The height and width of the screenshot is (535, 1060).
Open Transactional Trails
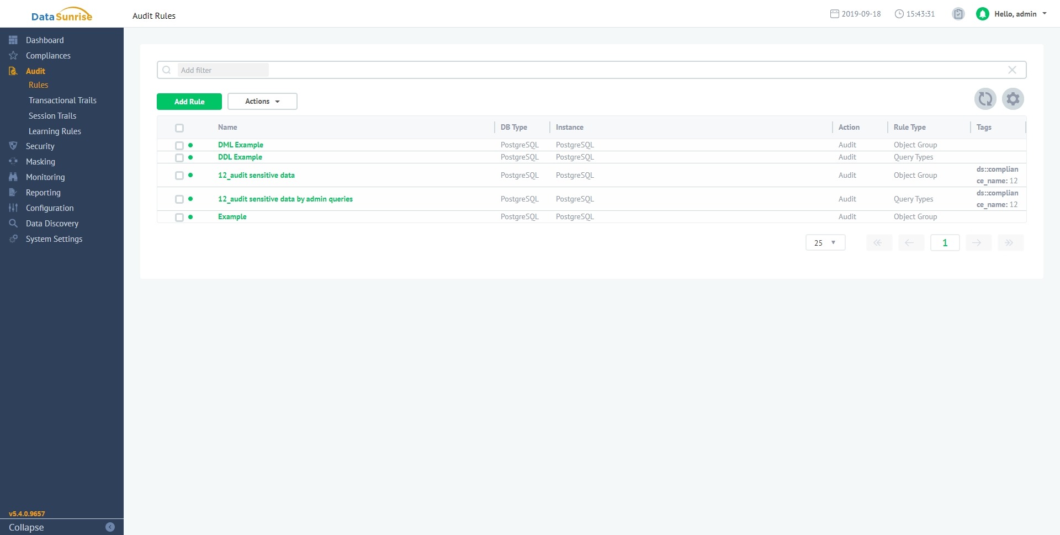(62, 100)
